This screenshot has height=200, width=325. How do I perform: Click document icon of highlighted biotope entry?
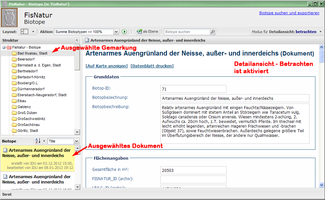(x=5, y=150)
